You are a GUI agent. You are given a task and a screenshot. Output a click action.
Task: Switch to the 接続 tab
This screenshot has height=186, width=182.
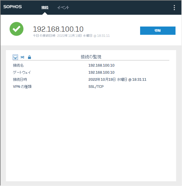coord(45,8)
